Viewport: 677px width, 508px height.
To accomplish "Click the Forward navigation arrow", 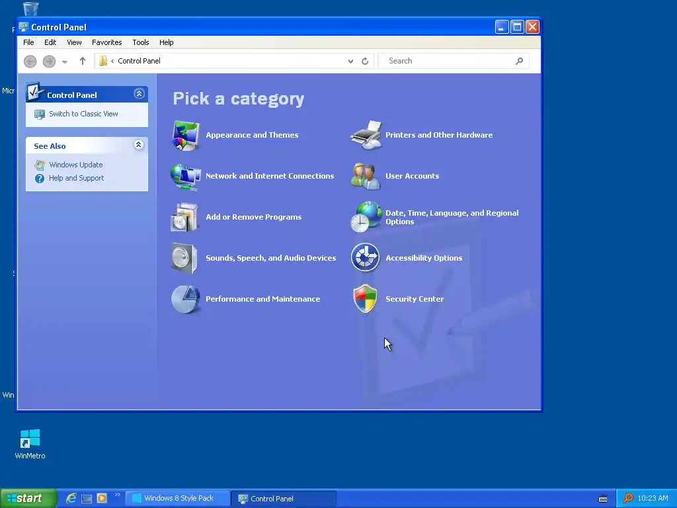I will coord(49,62).
